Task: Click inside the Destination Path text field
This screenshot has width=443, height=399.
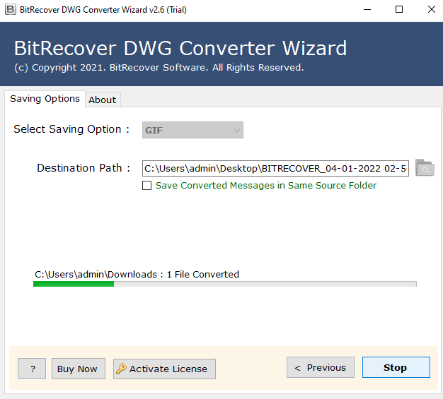Action: (x=275, y=168)
